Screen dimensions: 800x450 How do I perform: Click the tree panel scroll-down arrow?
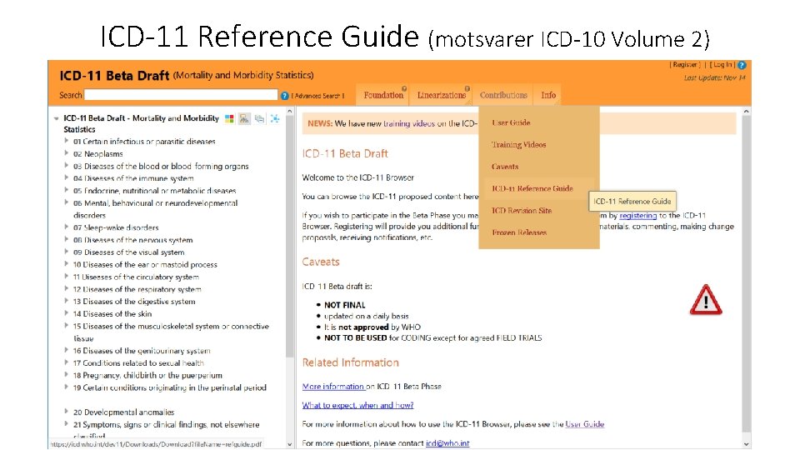point(289,444)
